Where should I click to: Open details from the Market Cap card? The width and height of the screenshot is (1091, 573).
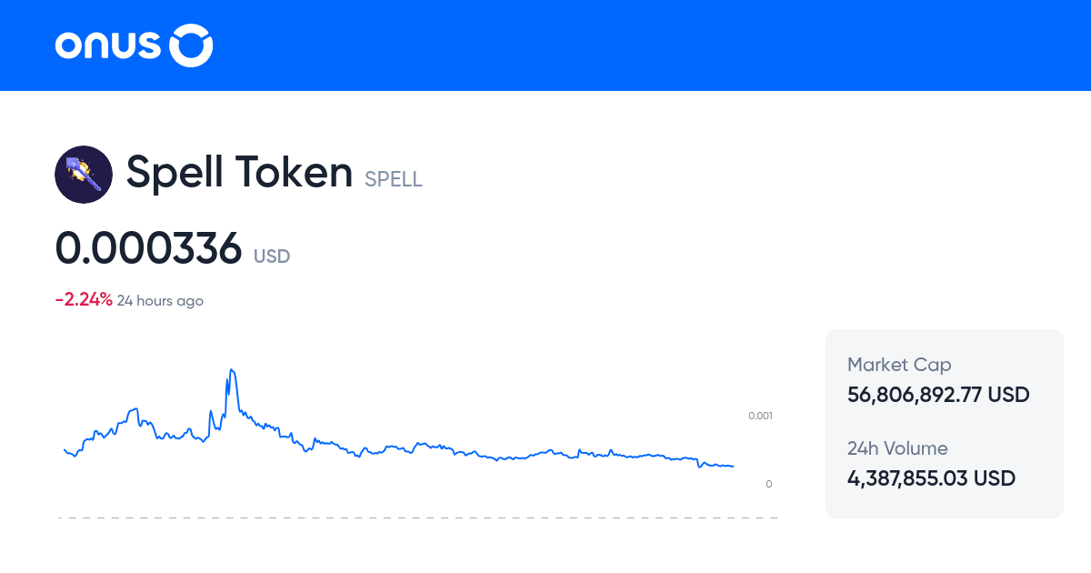[944, 379]
